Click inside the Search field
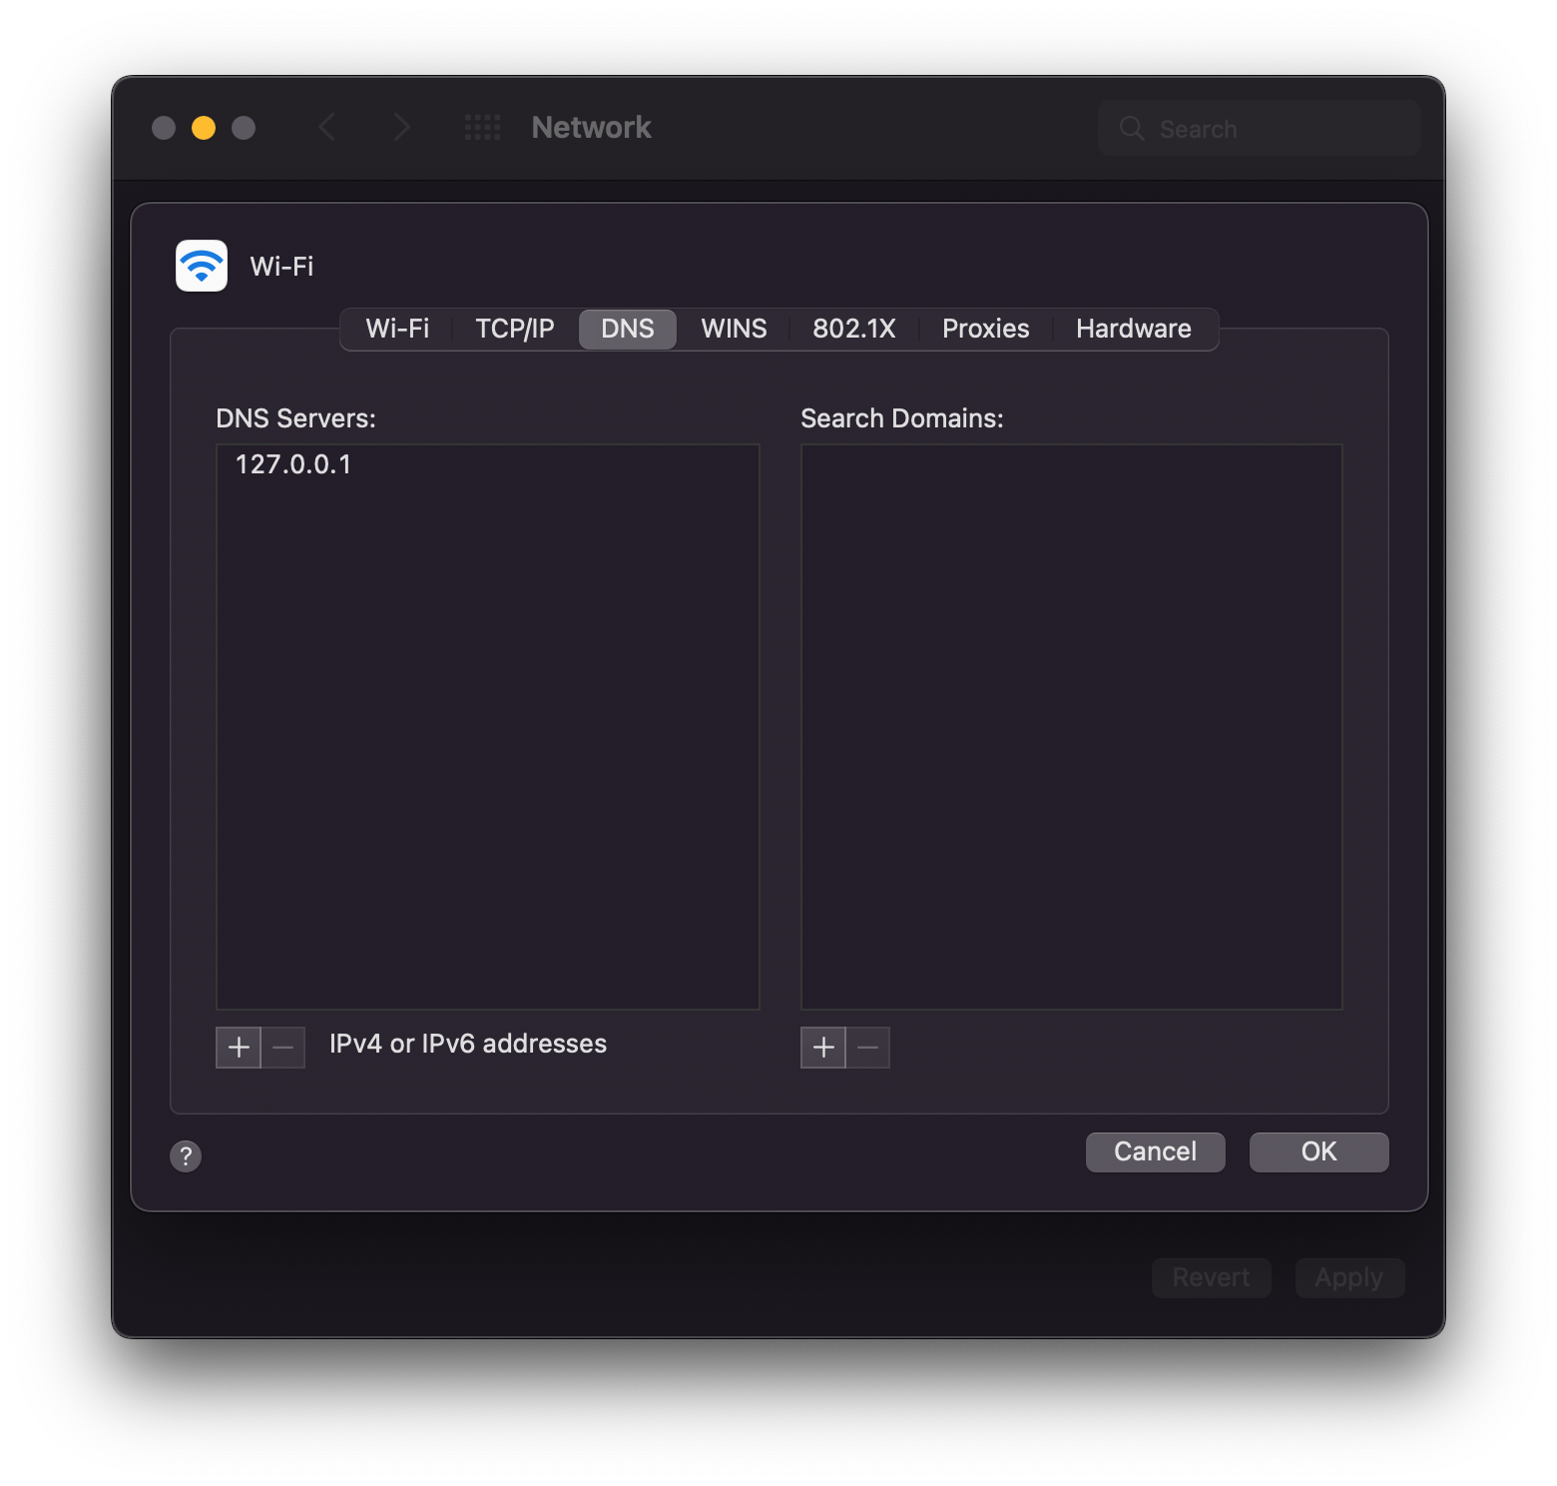This screenshot has width=1557, height=1486. (1258, 128)
